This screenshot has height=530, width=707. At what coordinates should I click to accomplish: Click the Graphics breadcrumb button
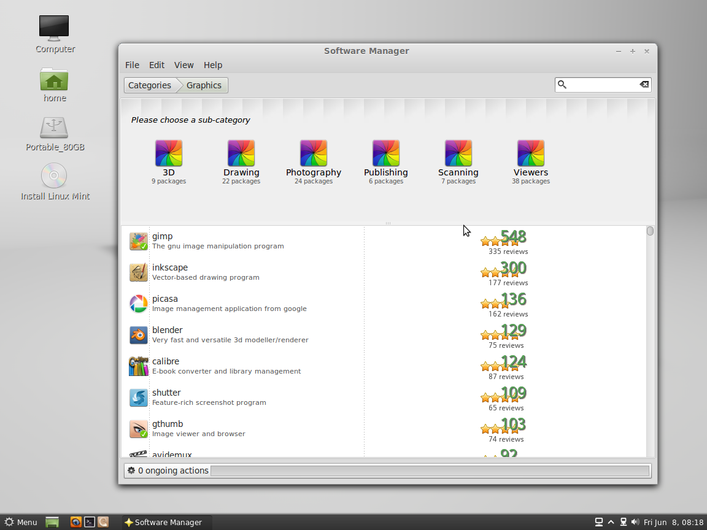point(204,85)
